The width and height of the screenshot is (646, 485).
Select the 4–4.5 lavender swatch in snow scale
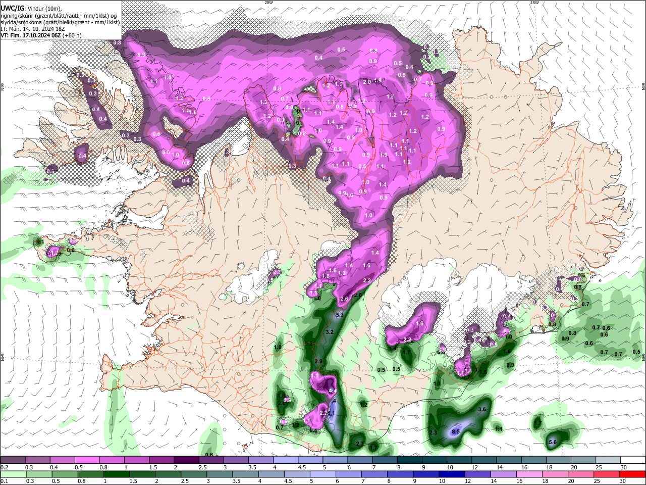click(286, 460)
